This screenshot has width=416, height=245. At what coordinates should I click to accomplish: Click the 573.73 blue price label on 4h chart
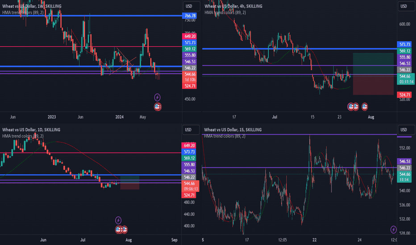click(404, 45)
